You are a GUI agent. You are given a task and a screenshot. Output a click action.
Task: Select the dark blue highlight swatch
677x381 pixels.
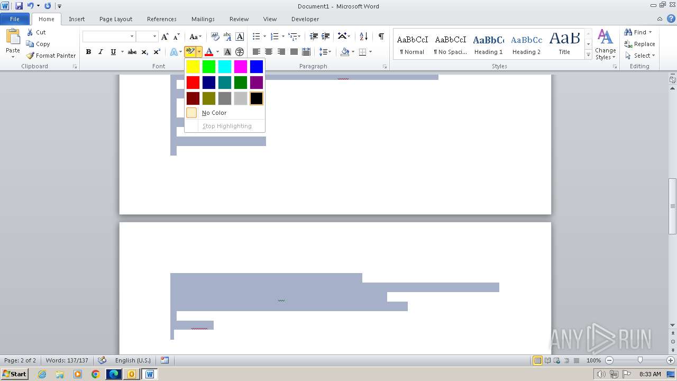[x=209, y=83]
